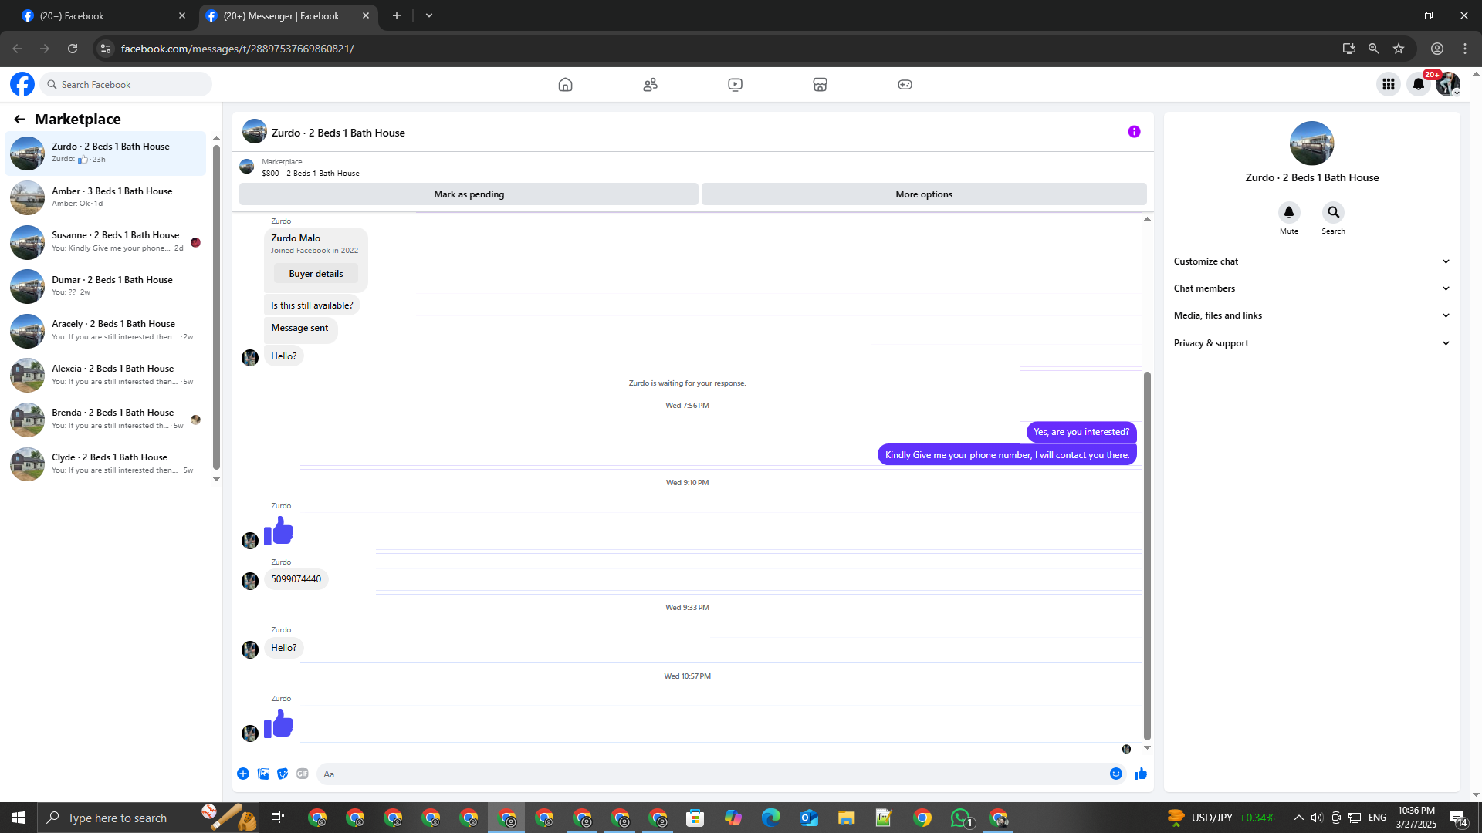This screenshot has height=833, width=1482.
Task: Open the tab search dropdown arrow
Action: pyautogui.click(x=429, y=15)
